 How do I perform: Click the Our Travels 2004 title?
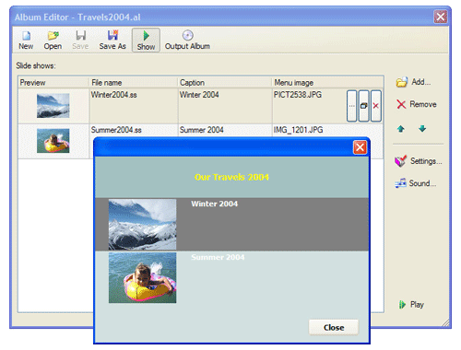[x=231, y=177]
